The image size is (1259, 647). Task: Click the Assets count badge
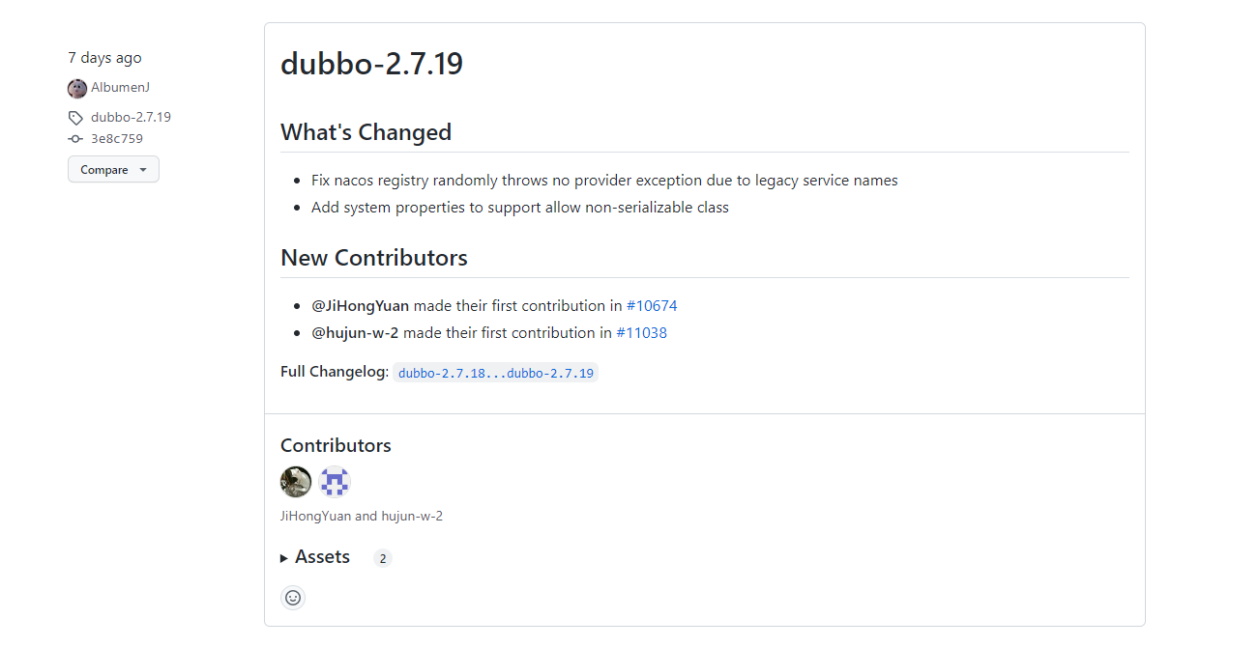pyautogui.click(x=382, y=558)
